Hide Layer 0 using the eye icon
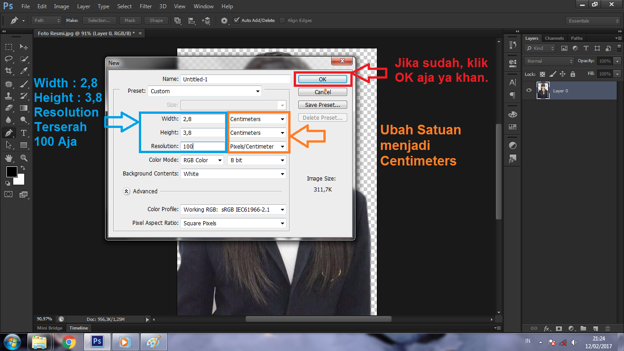 (529, 90)
